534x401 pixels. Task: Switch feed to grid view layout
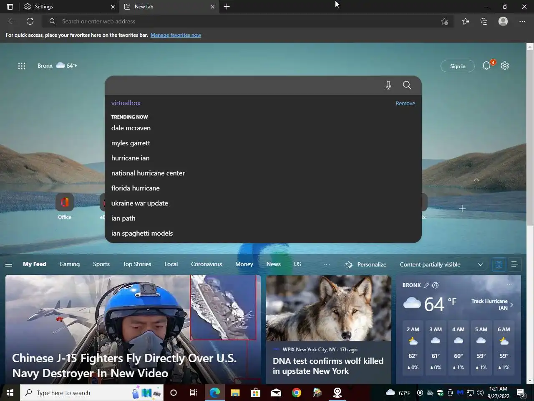[499, 264]
